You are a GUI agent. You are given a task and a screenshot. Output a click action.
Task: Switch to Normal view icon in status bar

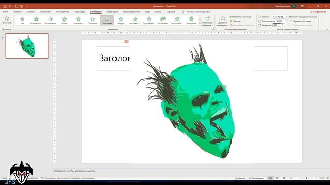[x=270, y=178]
